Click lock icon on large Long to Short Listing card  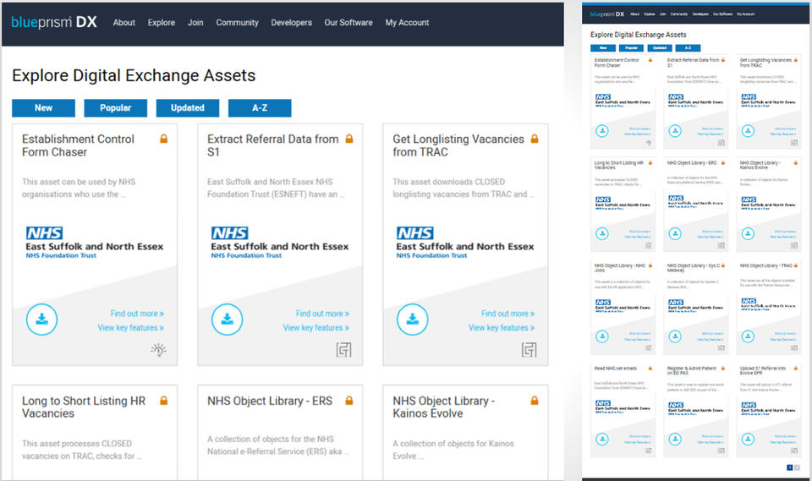tap(163, 401)
